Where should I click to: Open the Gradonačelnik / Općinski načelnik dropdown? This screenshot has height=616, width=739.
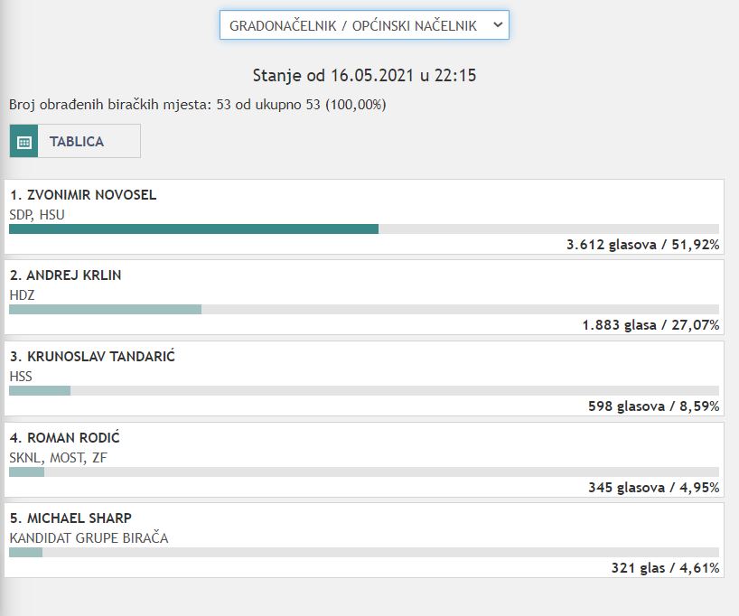click(x=353, y=25)
